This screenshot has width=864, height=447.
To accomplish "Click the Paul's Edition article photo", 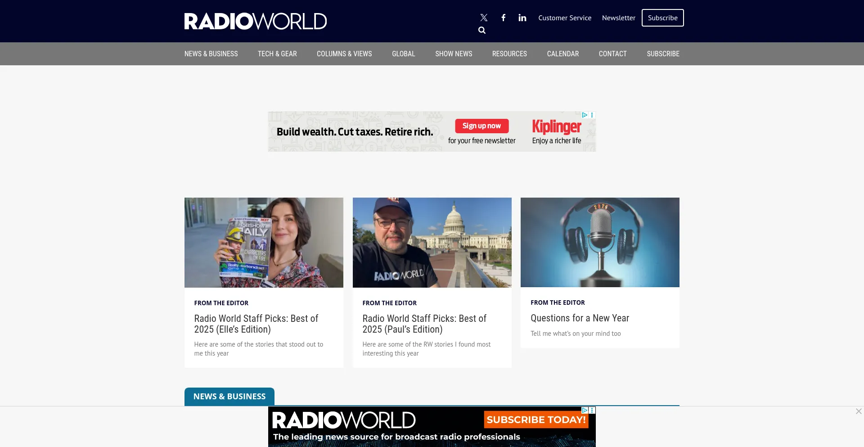I will (x=432, y=242).
